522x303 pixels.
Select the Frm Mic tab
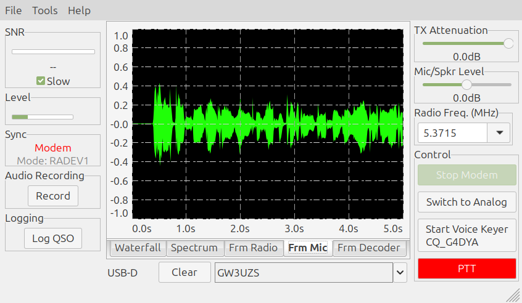point(308,248)
